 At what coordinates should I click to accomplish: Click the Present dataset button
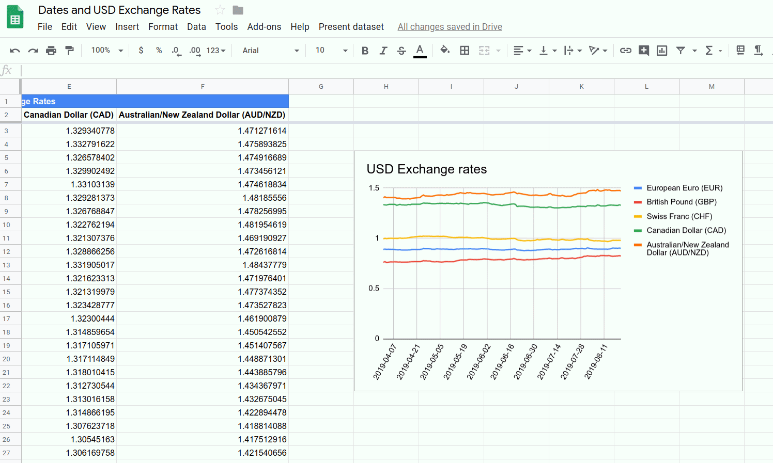point(351,27)
